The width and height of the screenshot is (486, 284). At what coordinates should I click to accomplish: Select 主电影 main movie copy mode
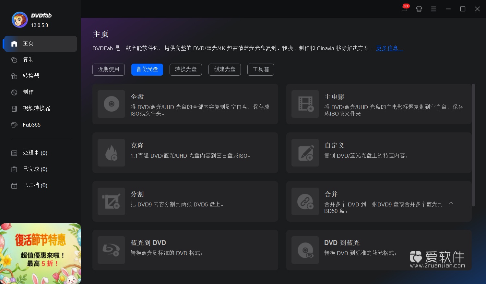point(379,104)
